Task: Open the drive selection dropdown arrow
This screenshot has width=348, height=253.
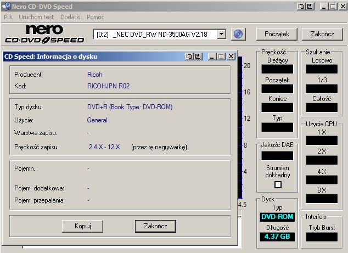Action: pos(221,34)
